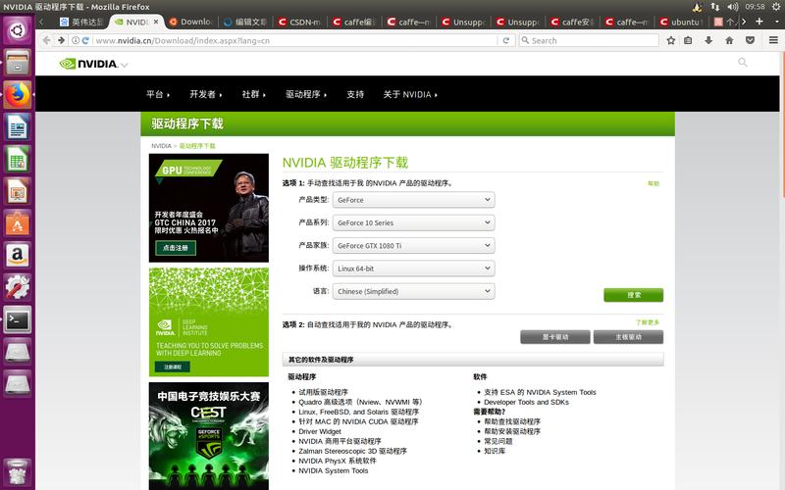
Task: Open session gear menu top panel
Action: point(776,7)
